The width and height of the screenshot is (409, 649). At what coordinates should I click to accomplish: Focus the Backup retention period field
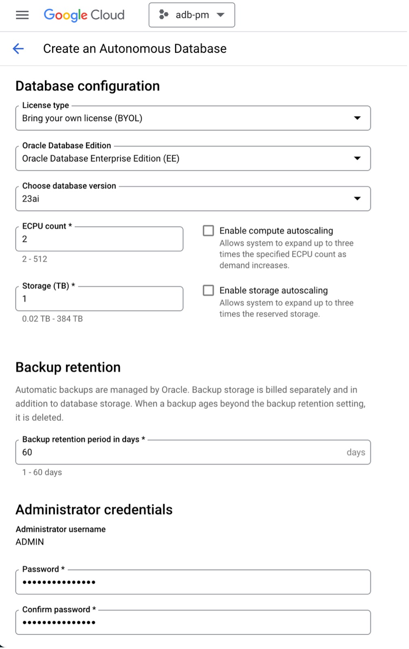click(193, 452)
